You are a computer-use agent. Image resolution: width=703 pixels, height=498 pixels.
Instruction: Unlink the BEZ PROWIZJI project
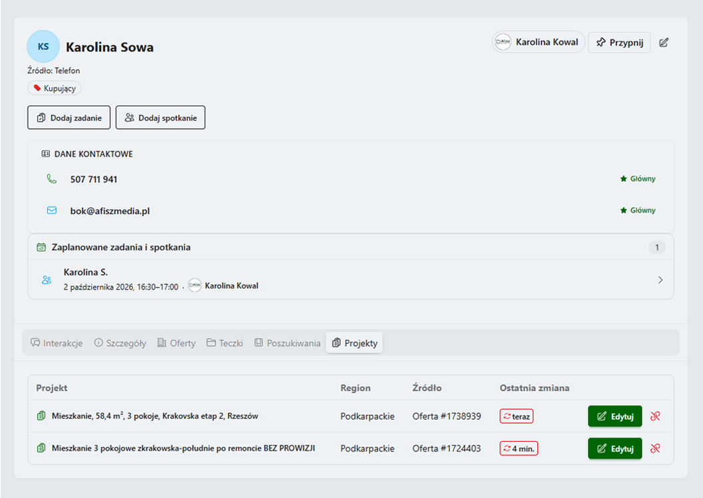655,448
